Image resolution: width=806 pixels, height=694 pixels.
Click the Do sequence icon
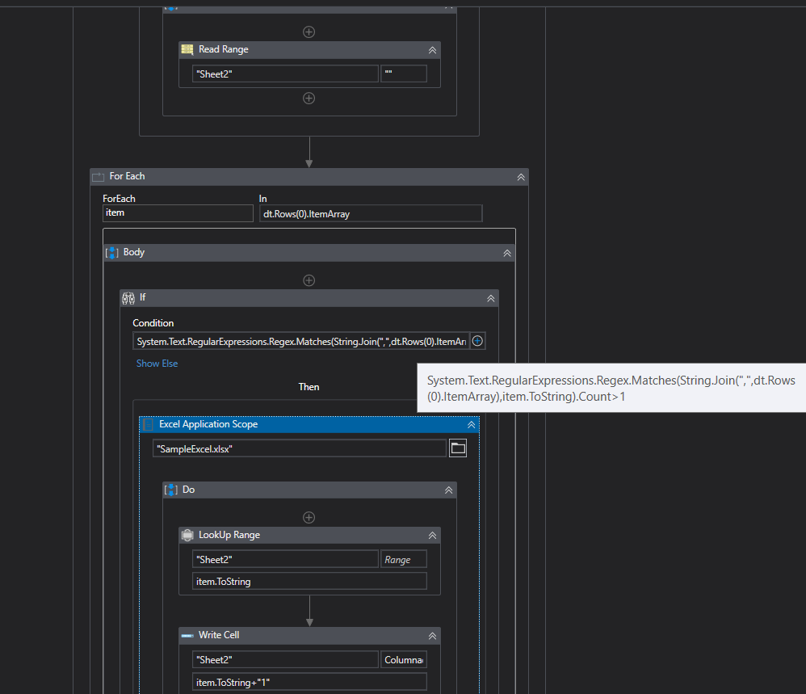click(x=171, y=490)
